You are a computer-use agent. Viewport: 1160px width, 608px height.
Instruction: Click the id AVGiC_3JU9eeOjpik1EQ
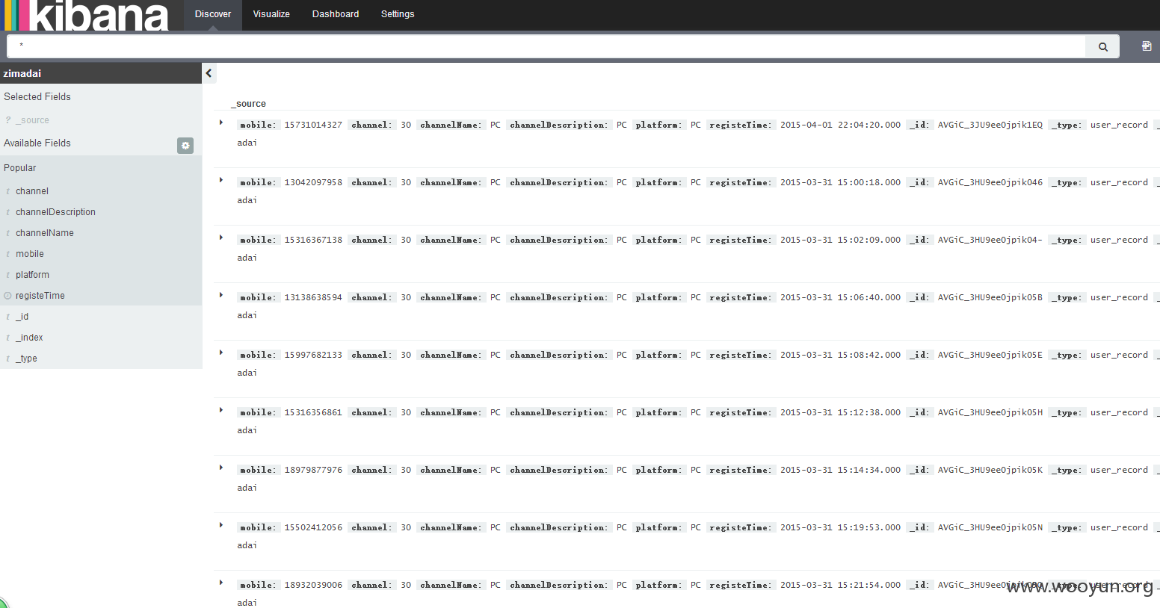(990, 125)
